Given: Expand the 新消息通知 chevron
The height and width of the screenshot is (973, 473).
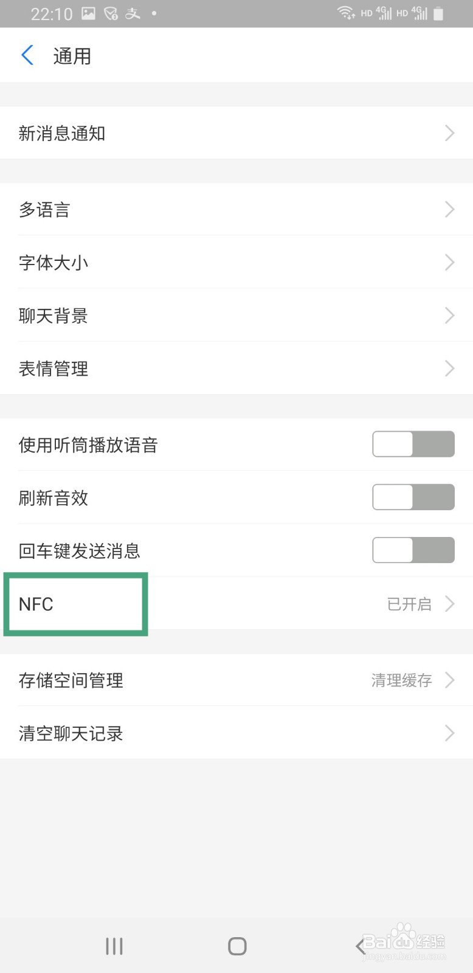Looking at the screenshot, I should tap(449, 133).
